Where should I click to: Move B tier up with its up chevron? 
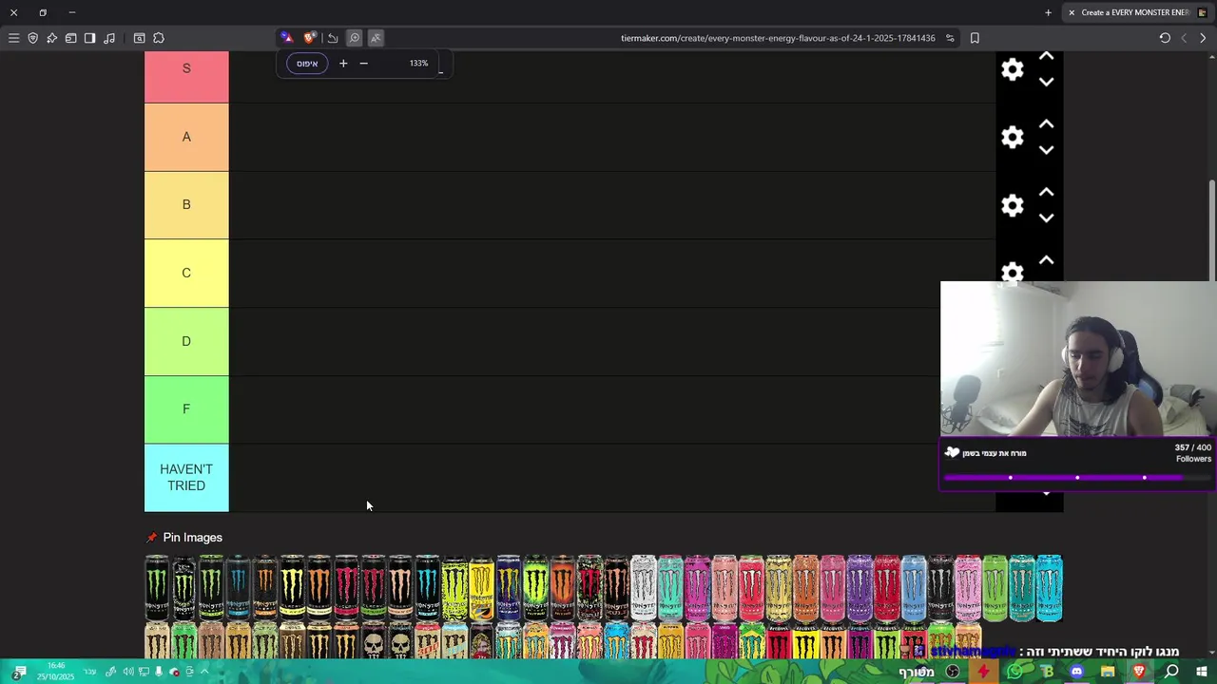(1046, 192)
